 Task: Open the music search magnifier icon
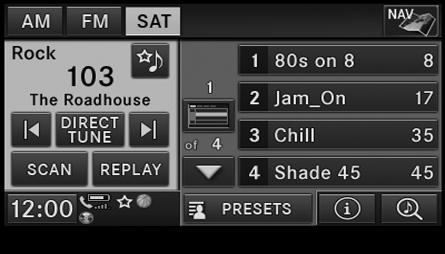point(409,209)
